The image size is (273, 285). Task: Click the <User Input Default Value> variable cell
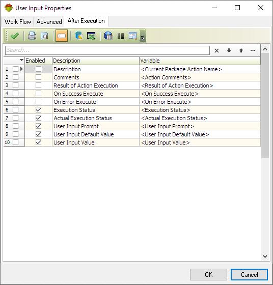pos(200,134)
